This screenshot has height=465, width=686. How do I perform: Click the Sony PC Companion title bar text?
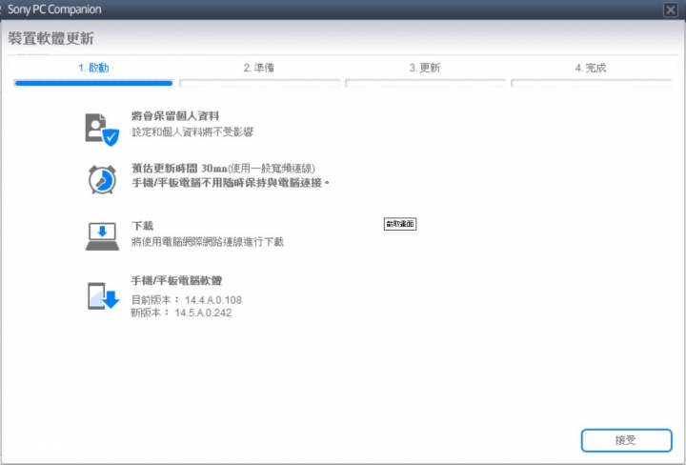coord(54,10)
